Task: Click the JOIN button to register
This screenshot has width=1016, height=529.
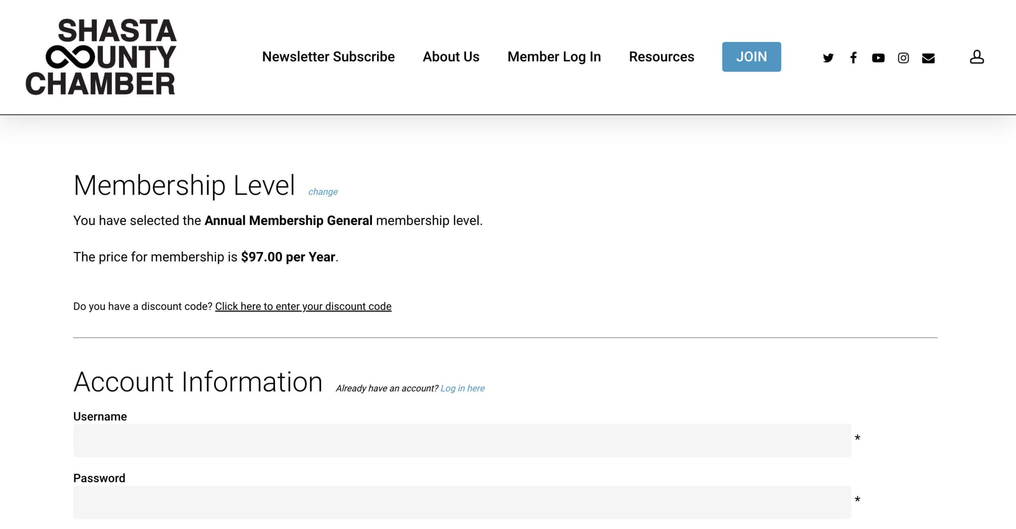Action: pyautogui.click(x=751, y=56)
